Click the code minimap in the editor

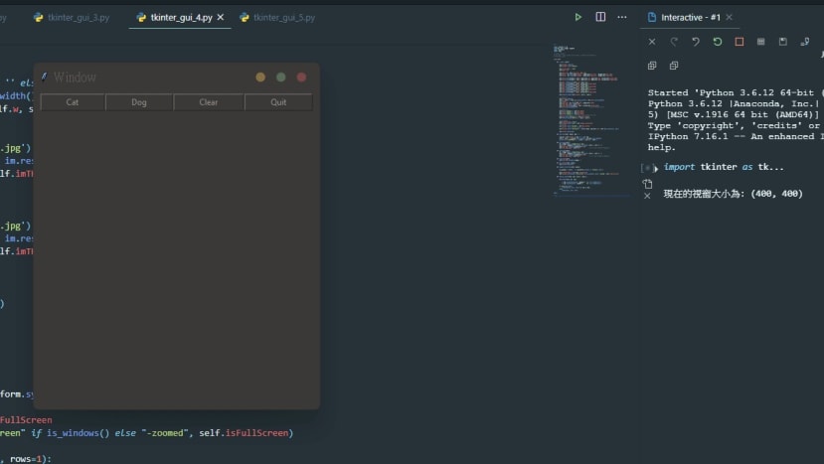click(591, 120)
